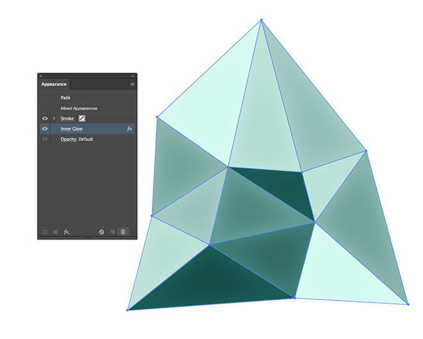Image resolution: width=423 pixels, height=339 pixels.
Task: Click the Stroke label link
Action: (67, 119)
